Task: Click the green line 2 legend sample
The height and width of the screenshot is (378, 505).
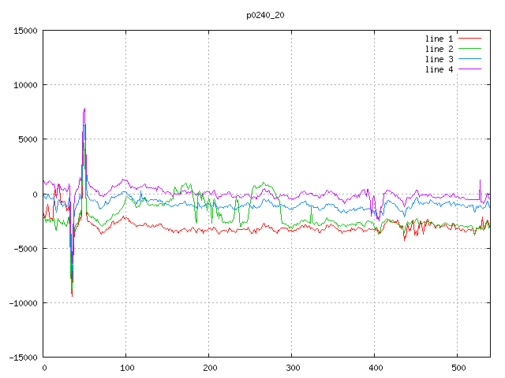Action: click(x=469, y=49)
